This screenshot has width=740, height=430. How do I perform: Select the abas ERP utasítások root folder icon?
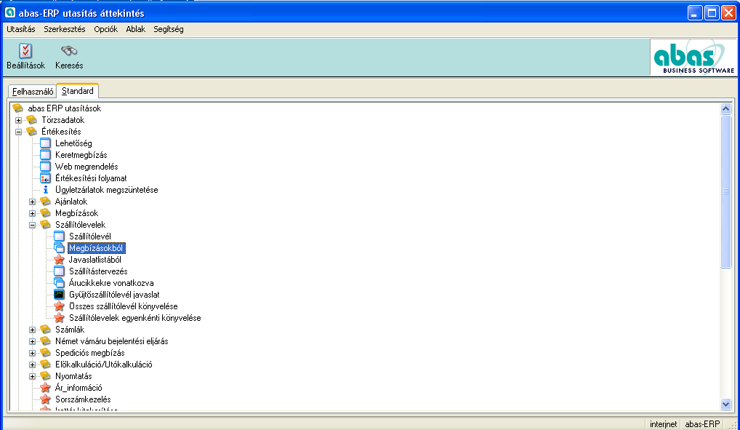pos(18,108)
